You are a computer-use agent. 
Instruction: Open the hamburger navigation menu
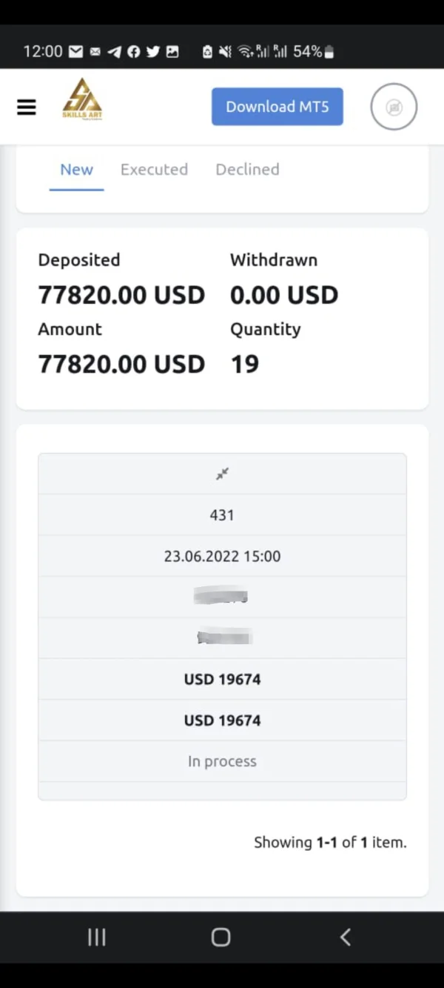[x=27, y=107]
